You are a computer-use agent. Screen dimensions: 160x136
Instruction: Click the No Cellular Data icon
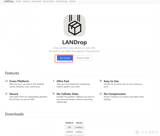[x=54, y=94]
